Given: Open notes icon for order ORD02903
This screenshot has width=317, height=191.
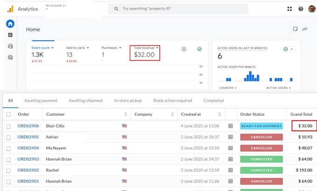Looking at the screenshot, I should (230, 159).
